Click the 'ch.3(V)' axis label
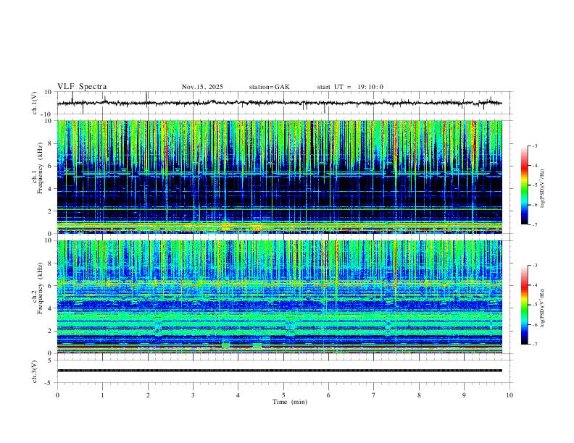This screenshot has width=574, height=443. [35, 371]
